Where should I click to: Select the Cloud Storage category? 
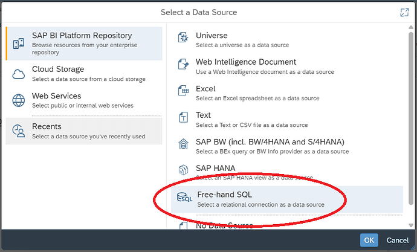pos(83,74)
